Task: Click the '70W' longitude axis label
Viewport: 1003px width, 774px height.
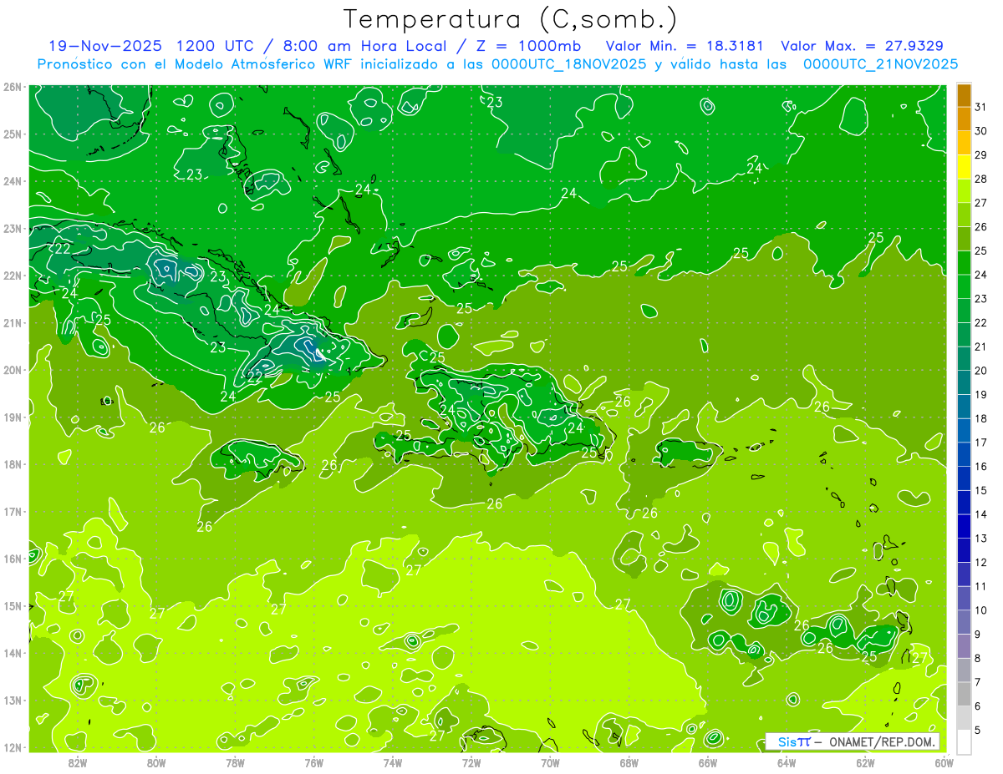Action: click(550, 762)
